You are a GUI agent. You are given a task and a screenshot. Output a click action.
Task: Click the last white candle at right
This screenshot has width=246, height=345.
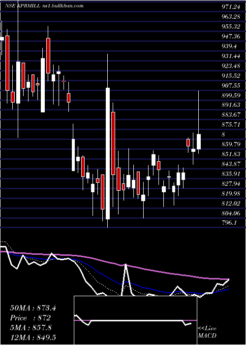(199, 141)
